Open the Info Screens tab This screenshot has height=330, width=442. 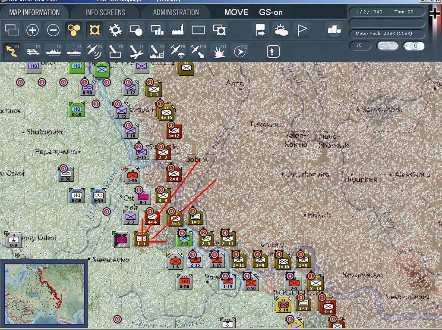[105, 12]
